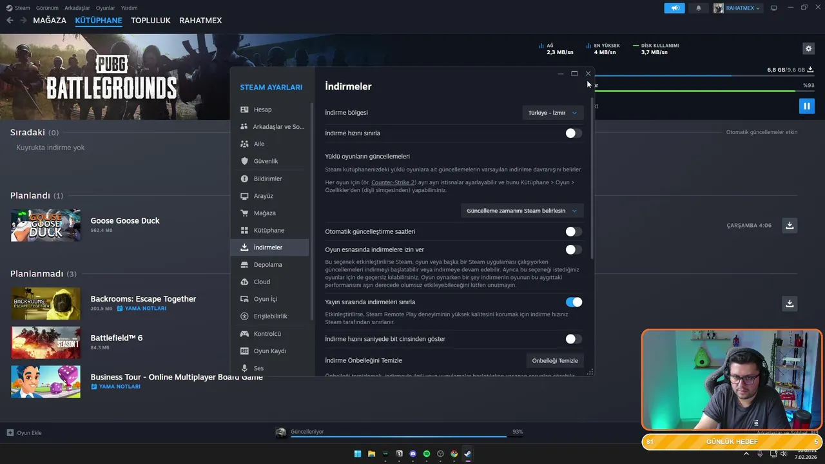This screenshot has height=464, width=825.
Task: Open Erişilebilirlik accessibility settings
Action: [269, 316]
